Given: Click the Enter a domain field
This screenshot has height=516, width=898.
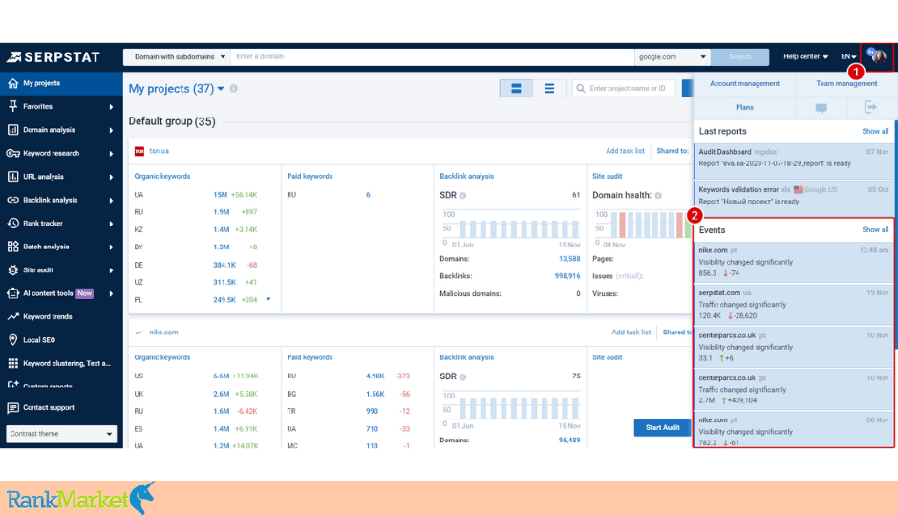Looking at the screenshot, I should [x=433, y=56].
